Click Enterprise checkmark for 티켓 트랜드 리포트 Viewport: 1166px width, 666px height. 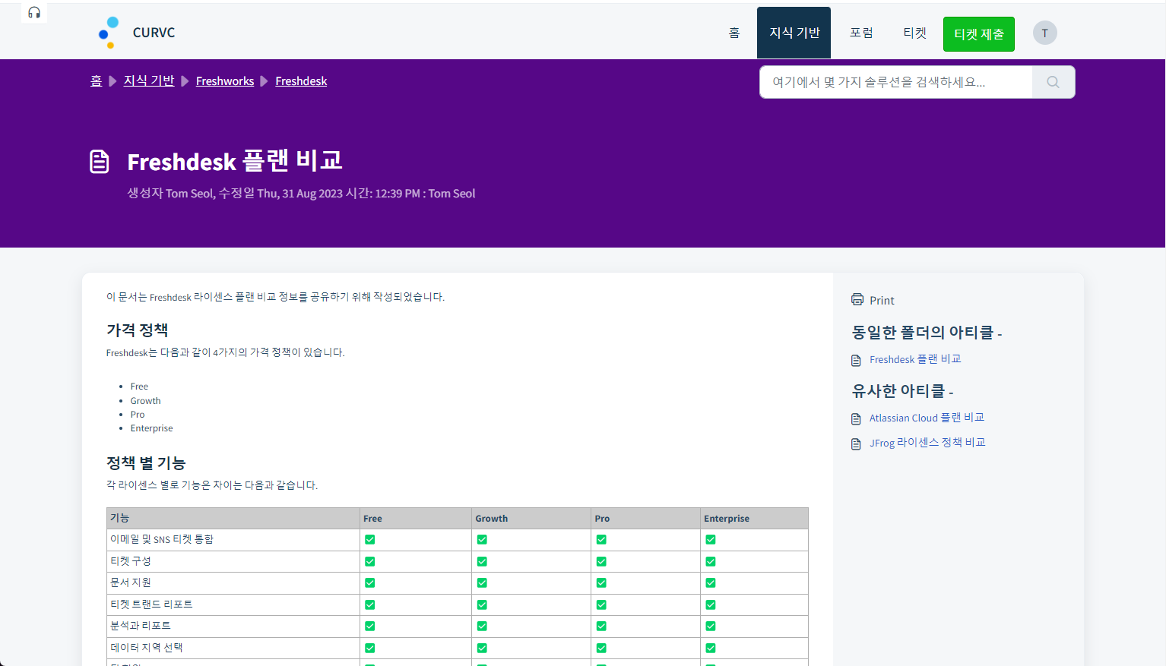711,605
